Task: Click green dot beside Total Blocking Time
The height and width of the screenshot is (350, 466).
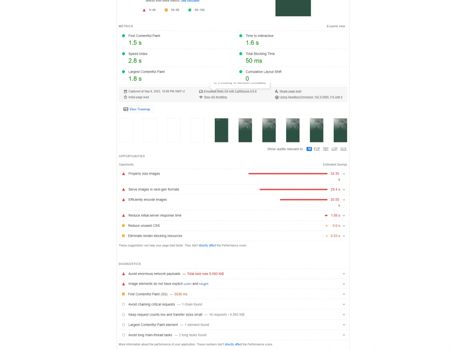Action: click(241, 54)
